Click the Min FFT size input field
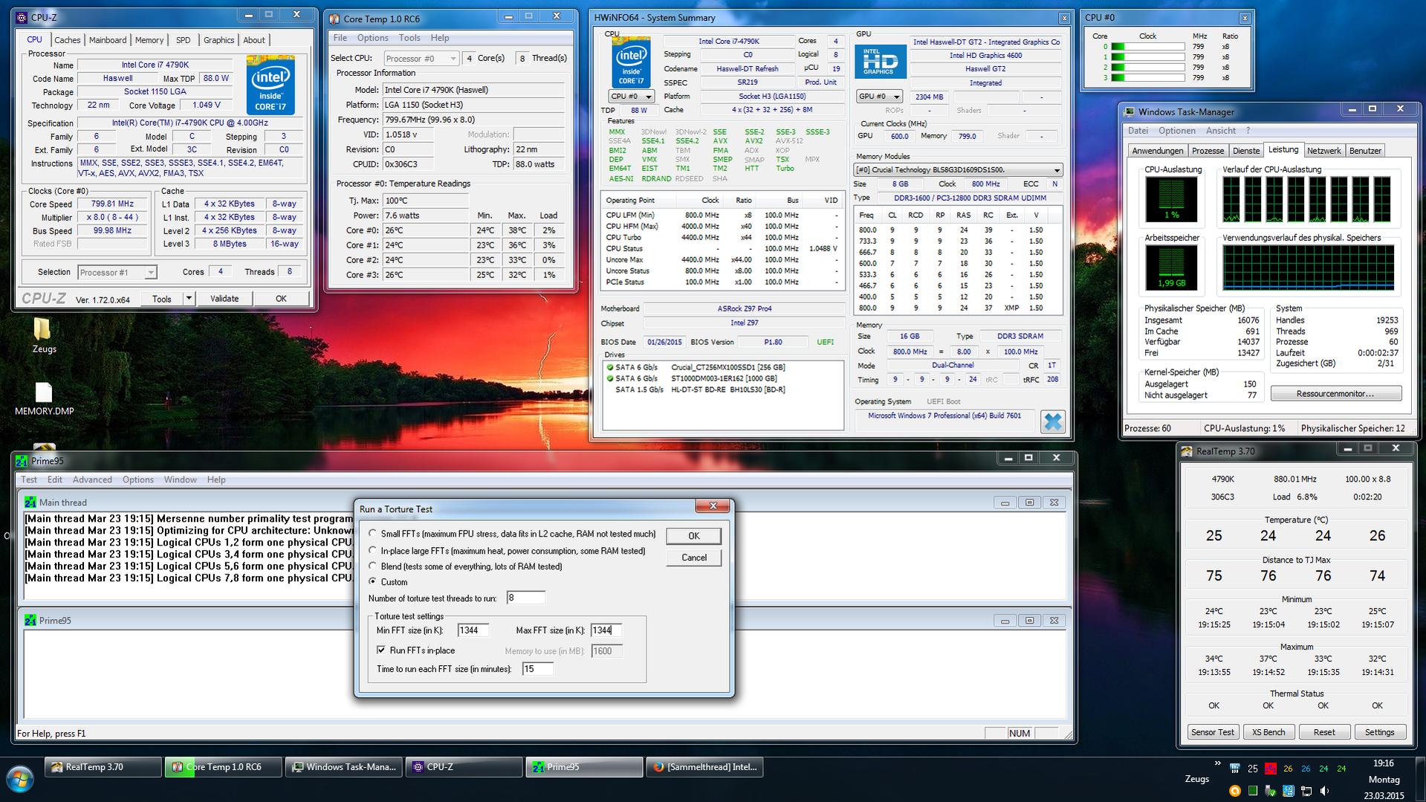This screenshot has height=802, width=1426. [x=473, y=630]
